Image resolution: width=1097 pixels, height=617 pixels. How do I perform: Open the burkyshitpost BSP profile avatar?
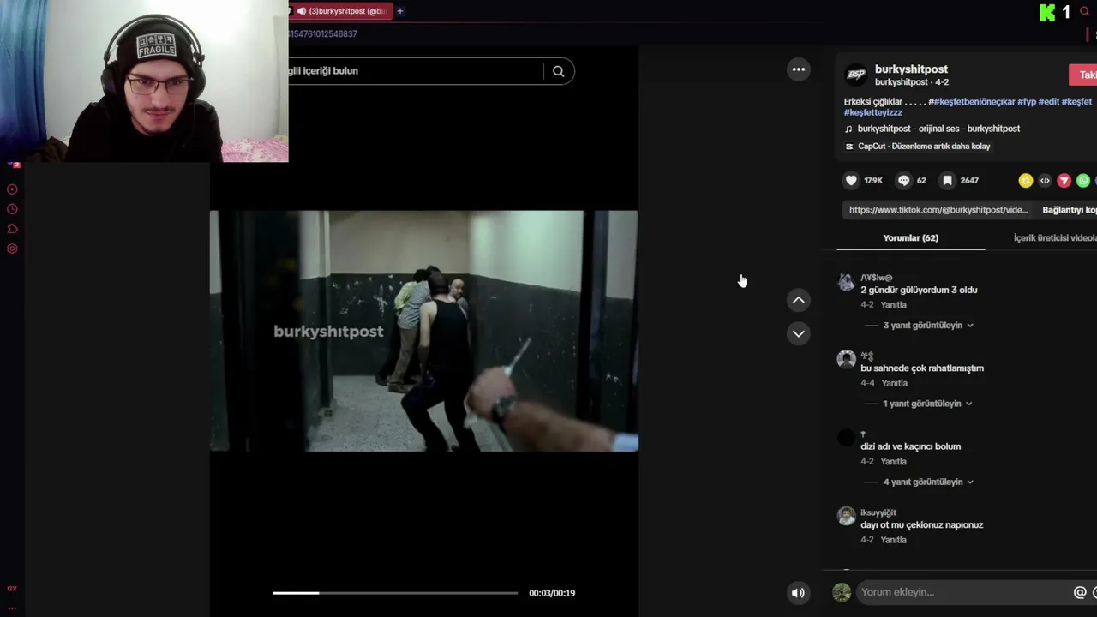[x=855, y=75]
